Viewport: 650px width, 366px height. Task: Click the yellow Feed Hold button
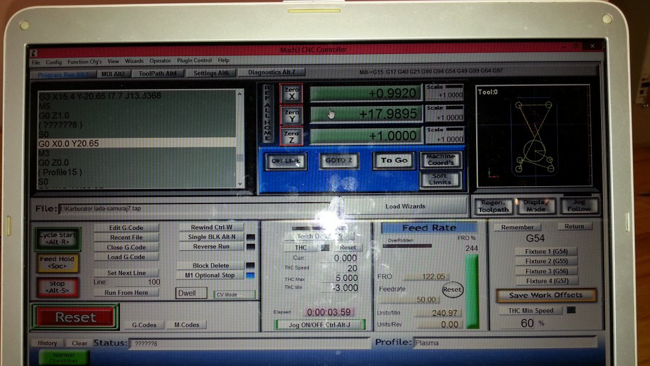tap(57, 262)
